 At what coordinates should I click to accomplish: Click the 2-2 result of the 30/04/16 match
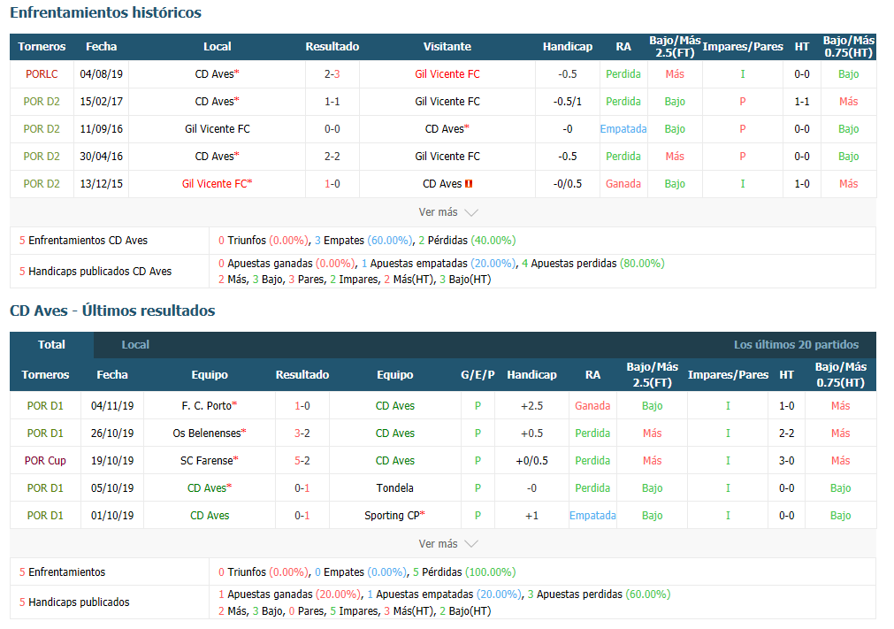click(332, 157)
